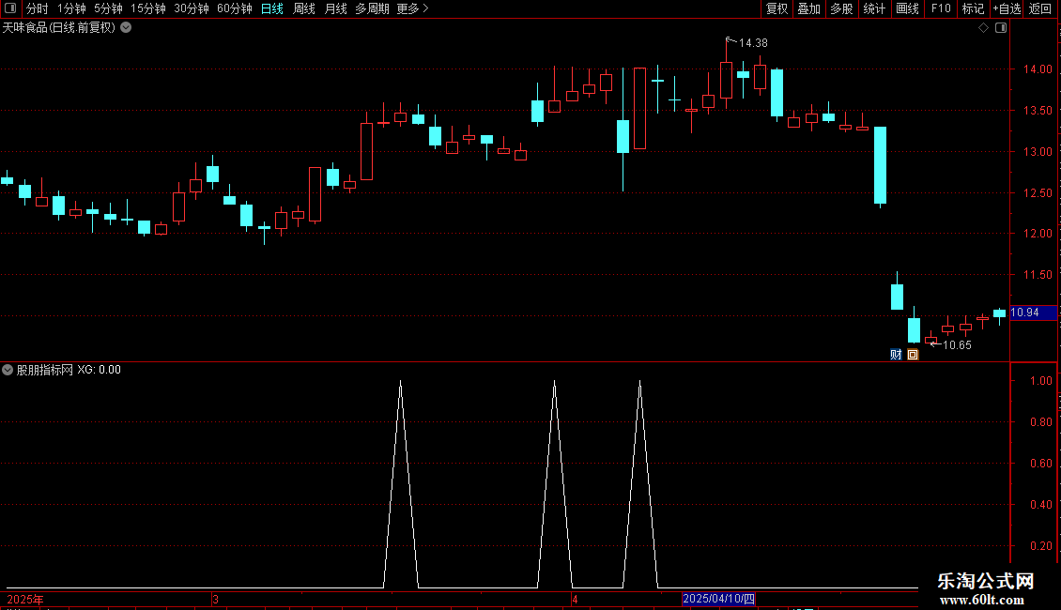Click the 天味食品(日线.前复权) chart title
Screen dimensions: 1061x610
pyautogui.click(x=59, y=28)
